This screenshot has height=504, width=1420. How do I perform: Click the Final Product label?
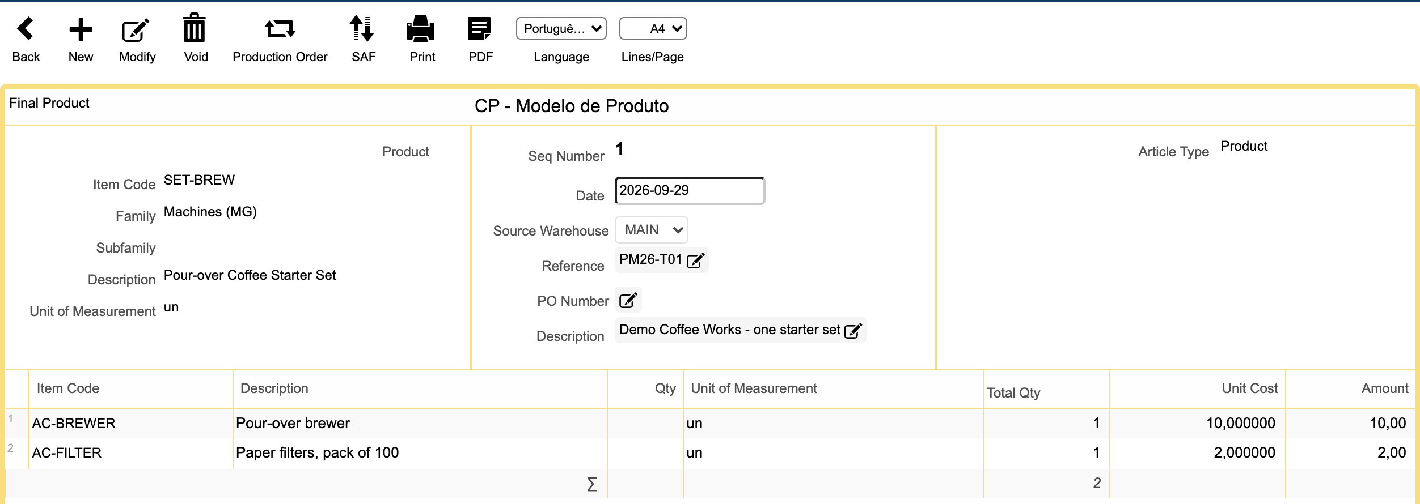[x=49, y=103]
